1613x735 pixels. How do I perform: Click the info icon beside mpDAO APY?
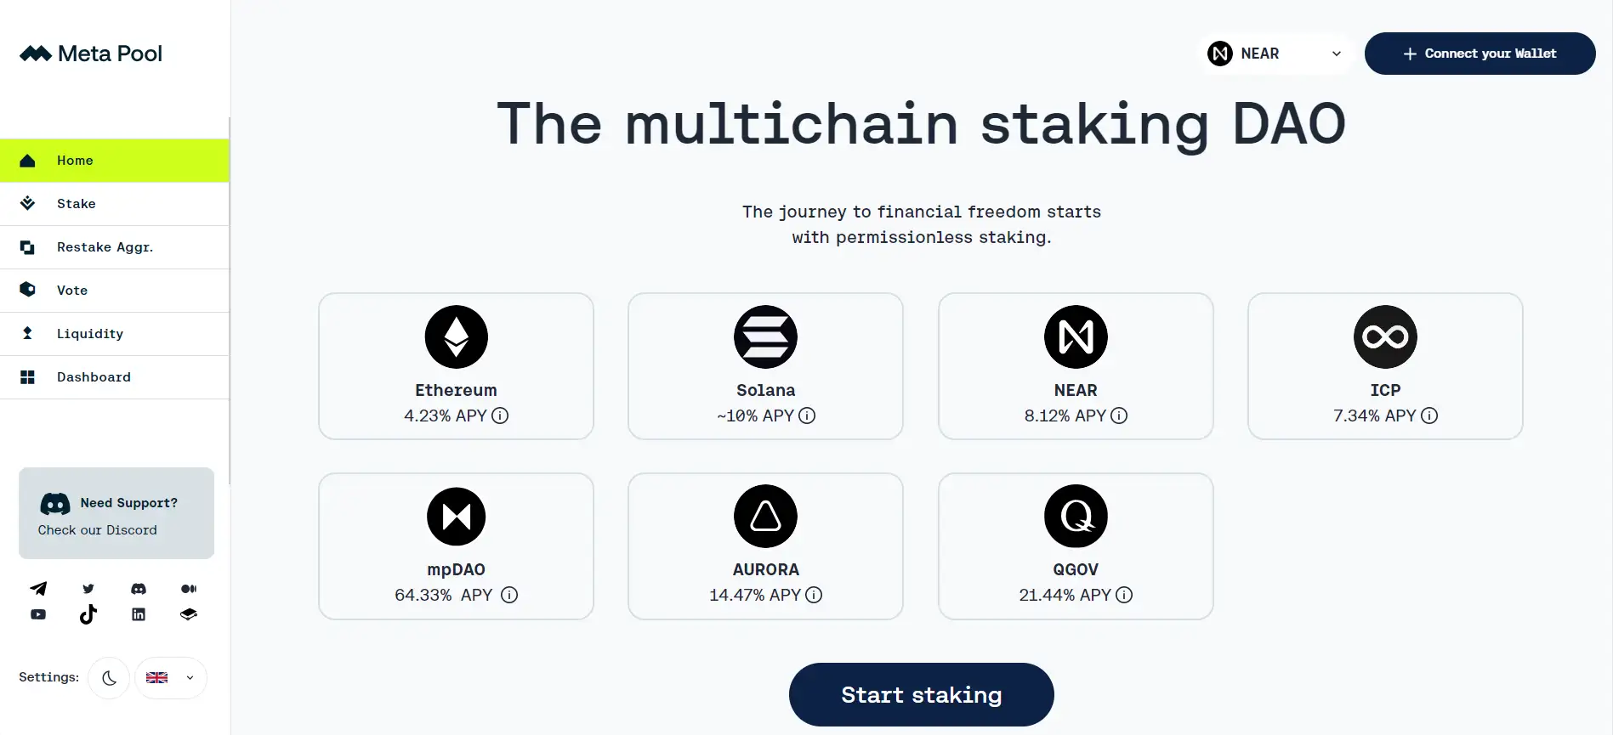tap(509, 595)
